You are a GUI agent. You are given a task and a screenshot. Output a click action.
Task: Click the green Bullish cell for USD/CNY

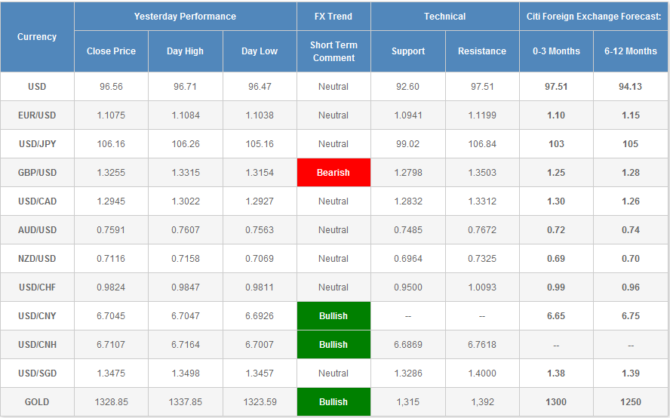coord(333,316)
